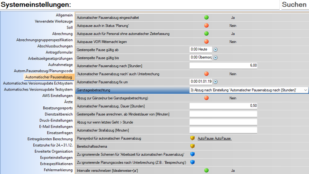This screenshot has height=174, width=309.
Task: Open the AutoPause AutoPause link
Action: (214, 138)
